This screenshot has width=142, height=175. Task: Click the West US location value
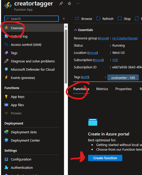[x=118, y=53]
